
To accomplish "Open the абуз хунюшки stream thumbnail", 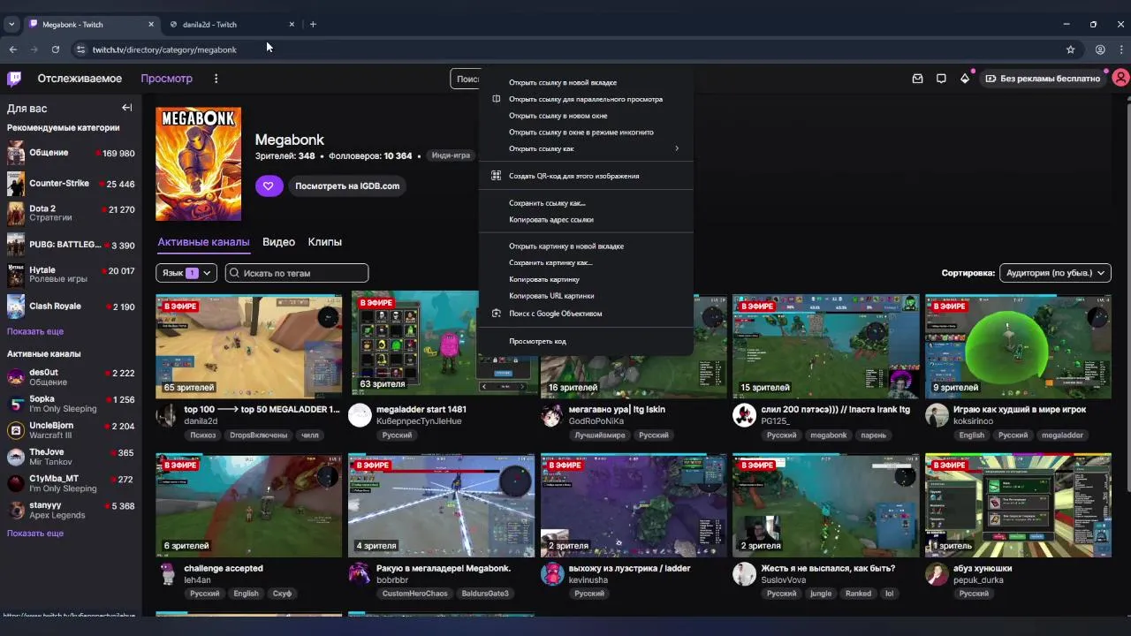I will point(1018,505).
